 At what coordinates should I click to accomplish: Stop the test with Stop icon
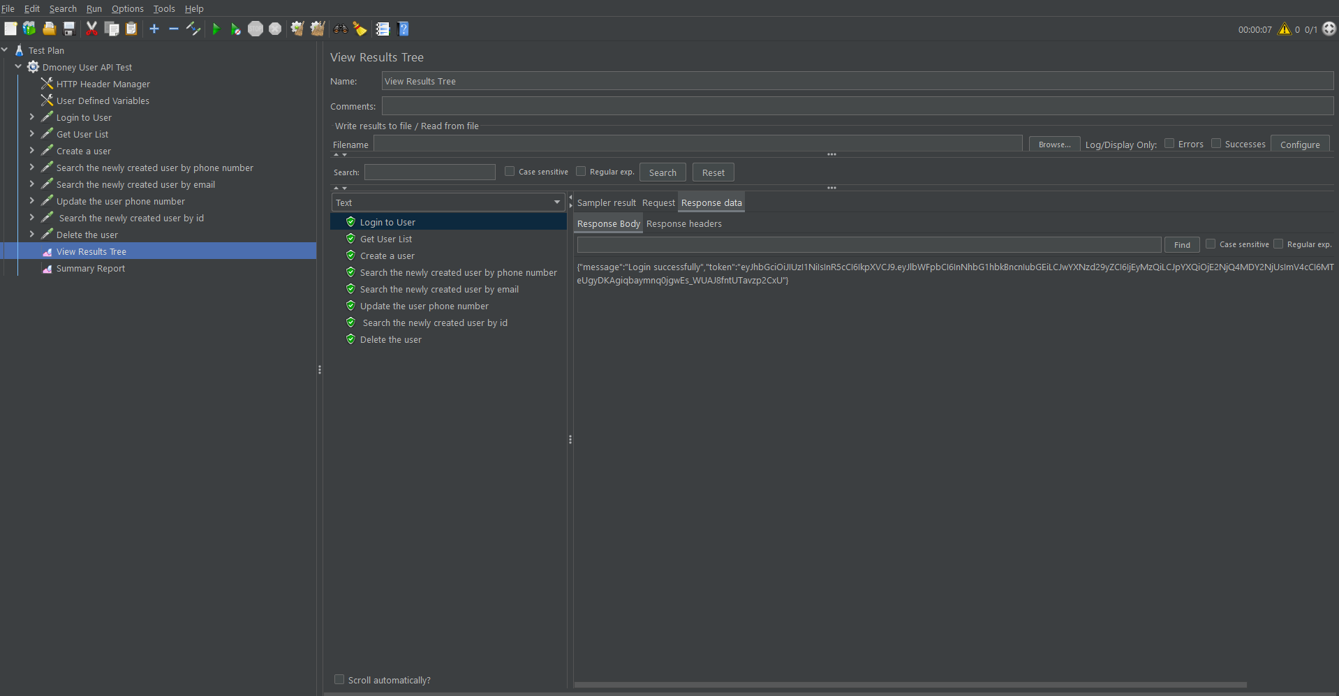[x=256, y=29]
